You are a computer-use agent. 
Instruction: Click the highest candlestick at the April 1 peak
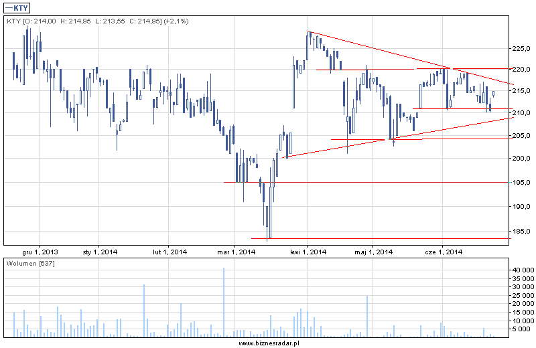[x=307, y=46]
